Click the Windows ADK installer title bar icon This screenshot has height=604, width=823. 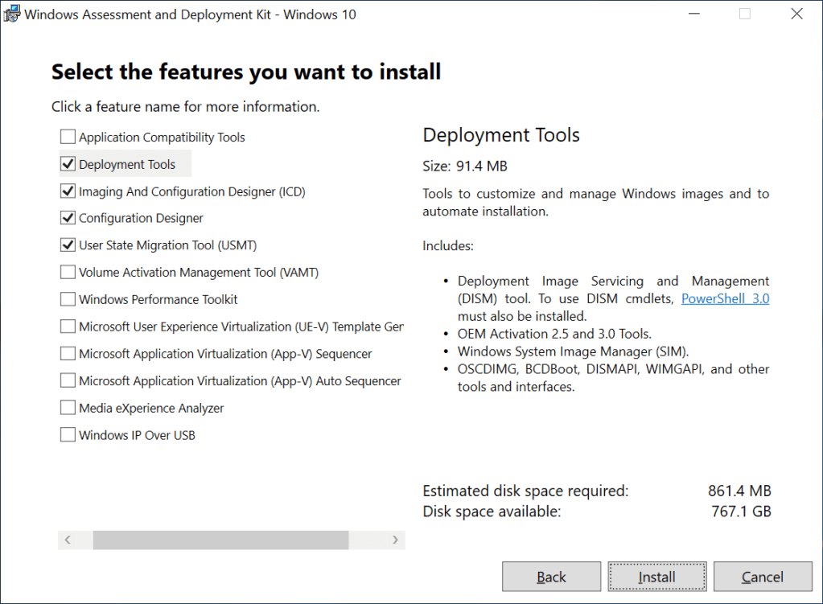click(13, 14)
